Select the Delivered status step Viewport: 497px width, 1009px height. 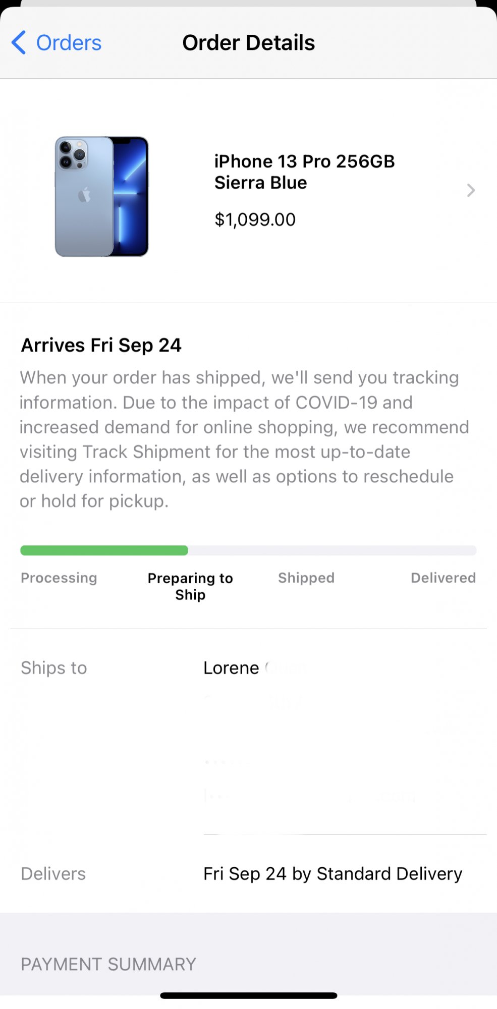[443, 578]
